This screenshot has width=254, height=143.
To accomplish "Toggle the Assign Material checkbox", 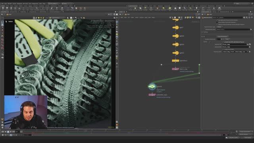I will tap(223, 49).
